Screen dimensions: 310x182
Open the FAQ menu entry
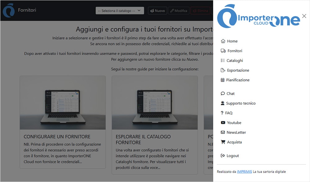[229, 113]
